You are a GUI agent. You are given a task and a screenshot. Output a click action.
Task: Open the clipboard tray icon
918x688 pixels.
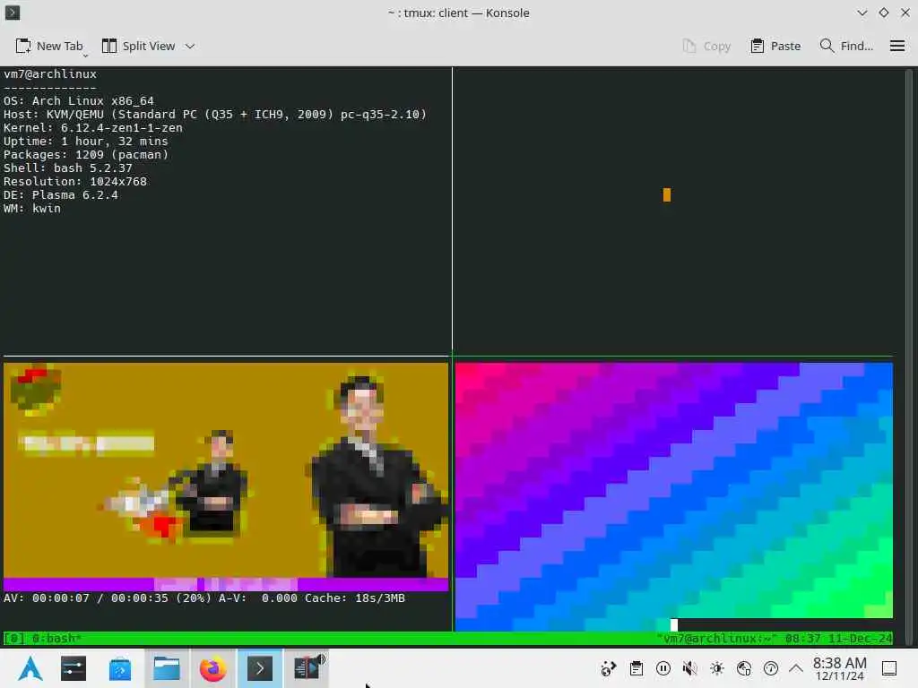[637, 668]
